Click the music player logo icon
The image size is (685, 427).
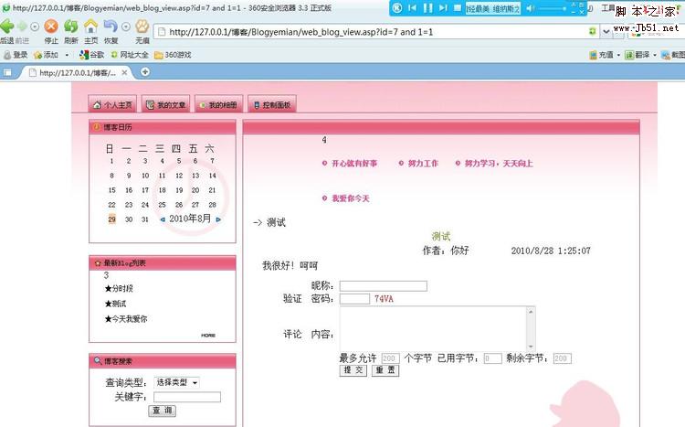(397, 8)
